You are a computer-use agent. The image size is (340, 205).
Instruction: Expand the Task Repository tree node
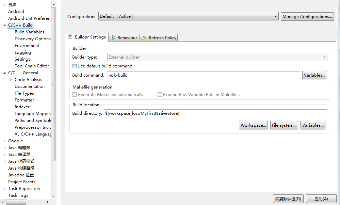pos(4,189)
